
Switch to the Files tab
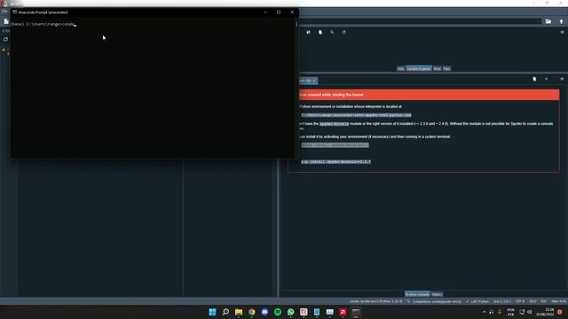pyautogui.click(x=446, y=68)
